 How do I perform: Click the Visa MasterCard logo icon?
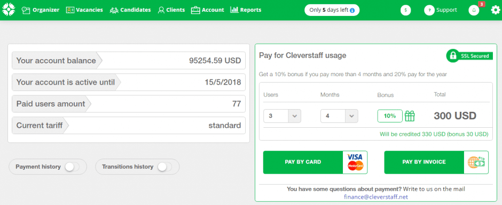(x=355, y=162)
